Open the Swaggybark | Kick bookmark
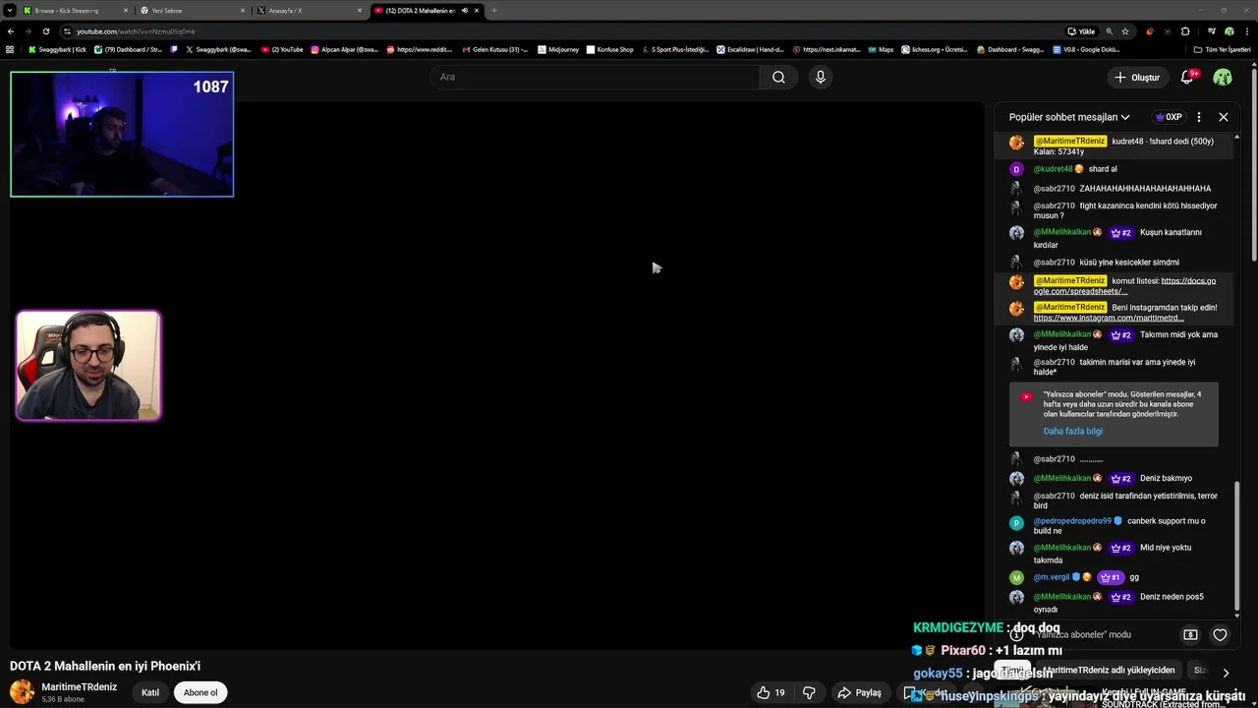1258x708 pixels. tap(57, 49)
